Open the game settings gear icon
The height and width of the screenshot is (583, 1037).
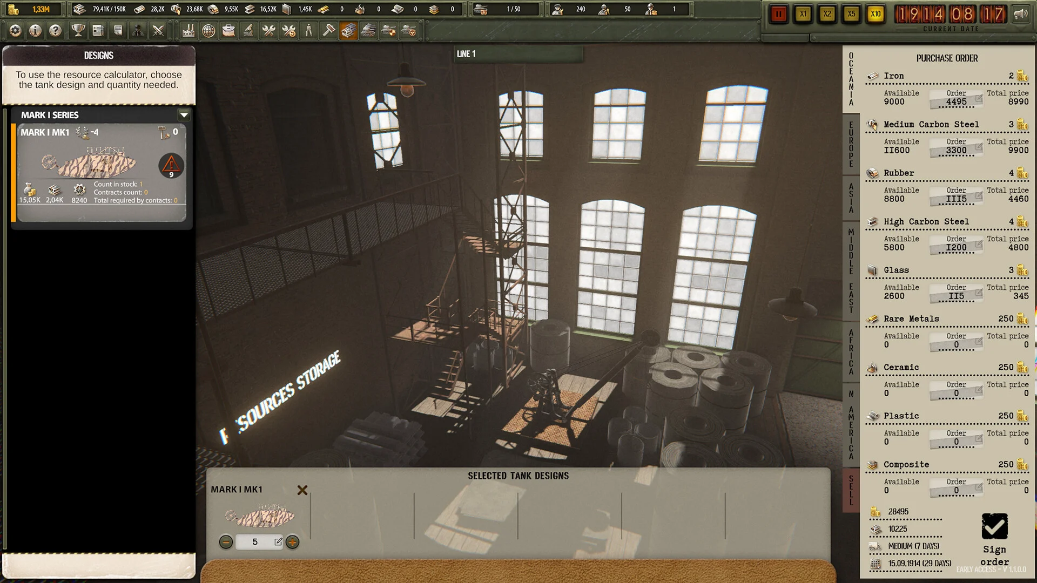click(x=15, y=31)
